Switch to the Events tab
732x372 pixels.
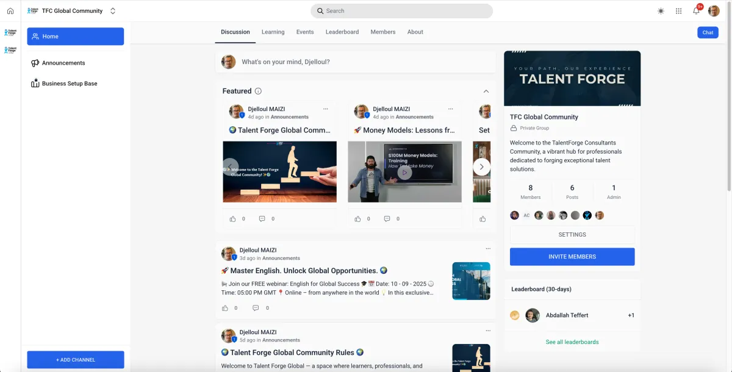(x=305, y=32)
